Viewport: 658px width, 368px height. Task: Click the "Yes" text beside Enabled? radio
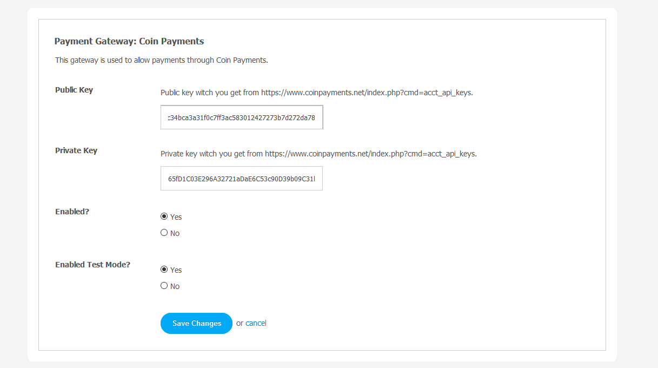[x=176, y=217]
